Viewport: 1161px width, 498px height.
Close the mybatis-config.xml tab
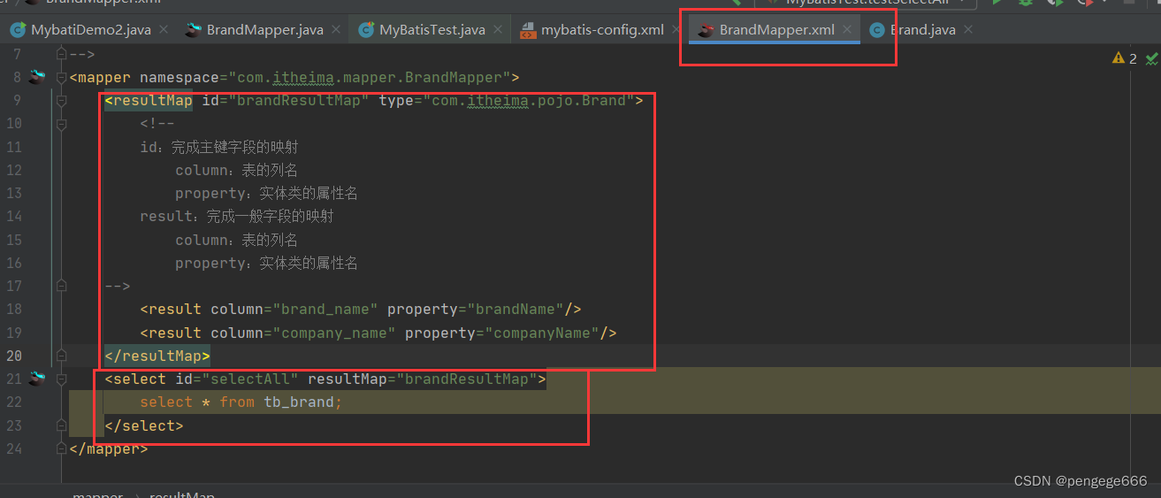coord(678,29)
